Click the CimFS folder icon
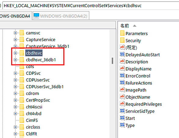The image size is (179, 138). click(x=22, y=120)
